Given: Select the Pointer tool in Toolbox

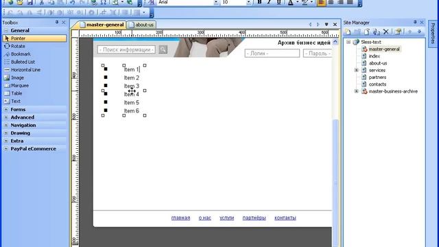Looking at the screenshot, I should [x=34, y=38].
